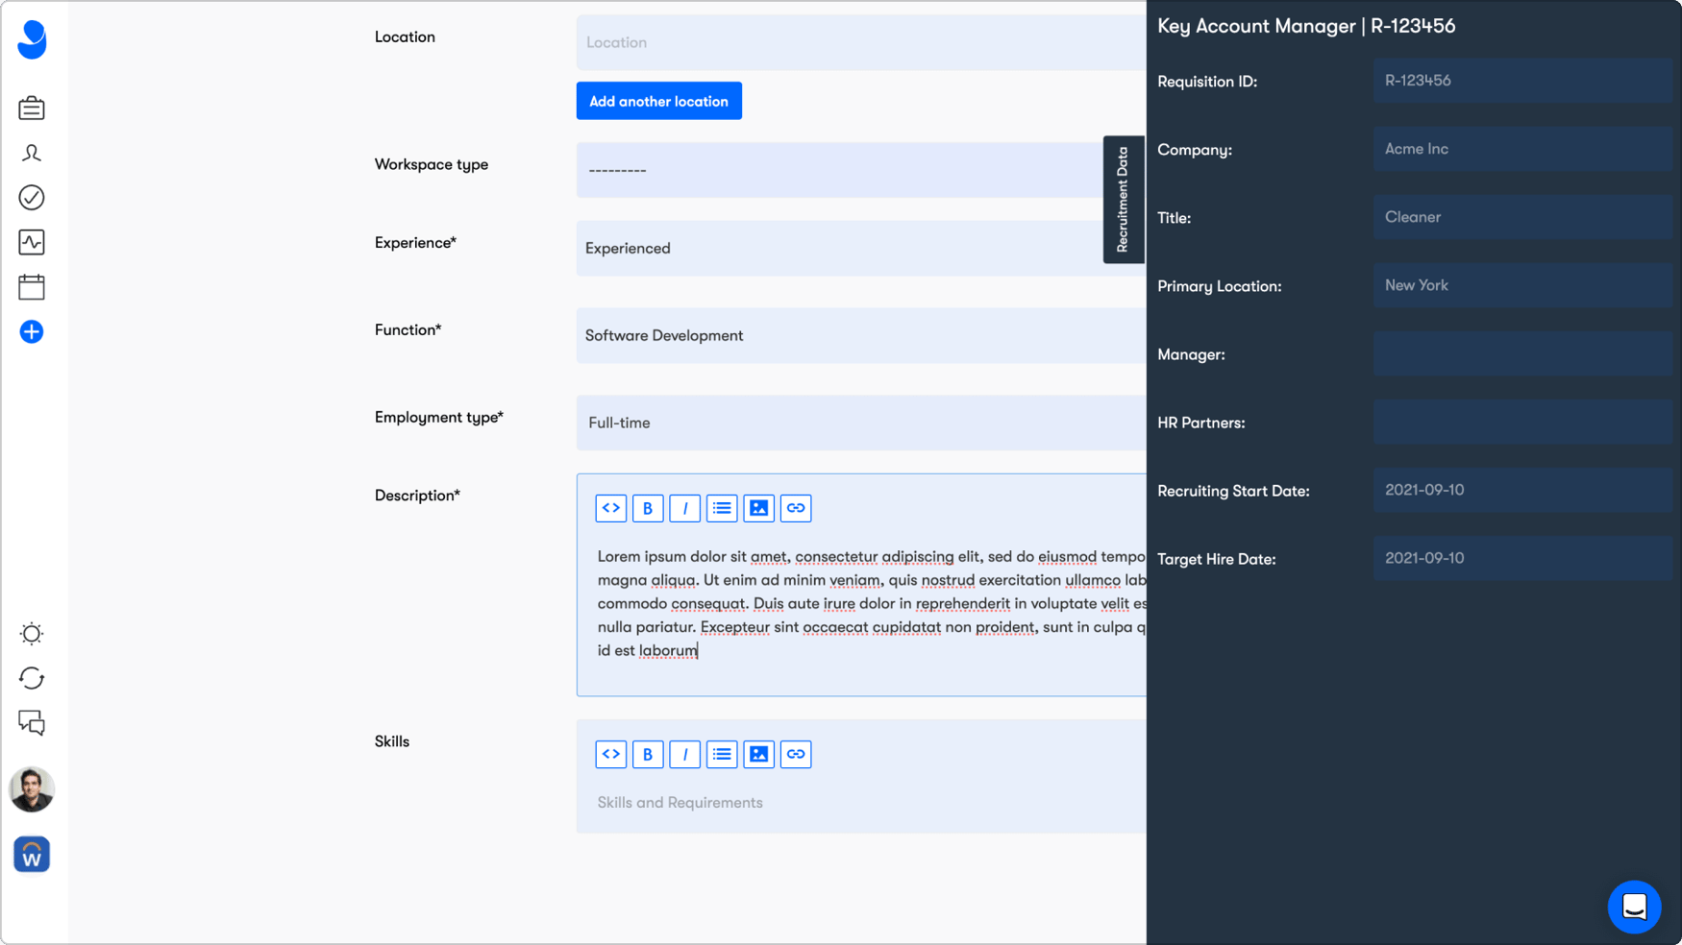
Task: Open the Jobs briefcase icon in sidebar
Action: (32, 108)
